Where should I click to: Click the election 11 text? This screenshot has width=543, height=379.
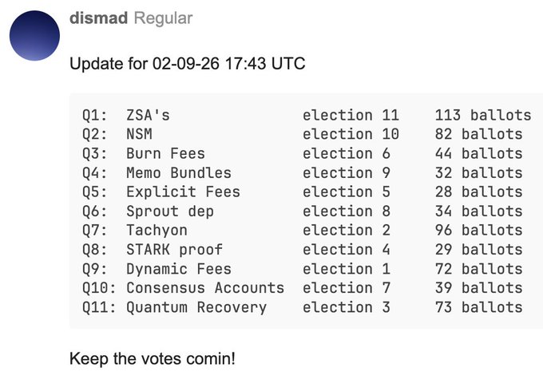pos(350,116)
